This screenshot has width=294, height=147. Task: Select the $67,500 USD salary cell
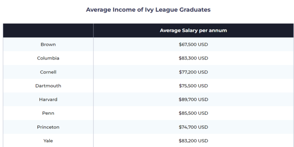pyautogui.click(x=193, y=44)
